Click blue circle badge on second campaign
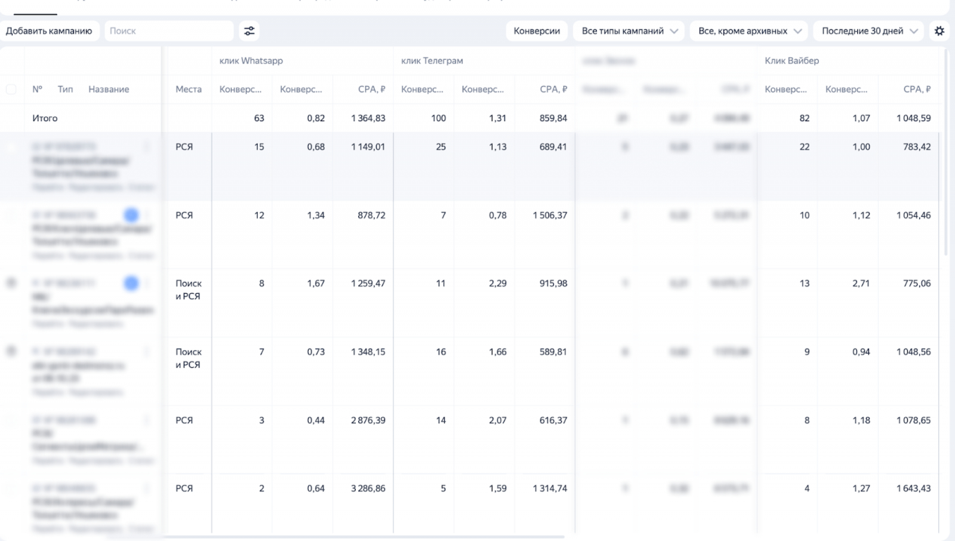Viewport: 955px width, 541px height. pos(131,215)
